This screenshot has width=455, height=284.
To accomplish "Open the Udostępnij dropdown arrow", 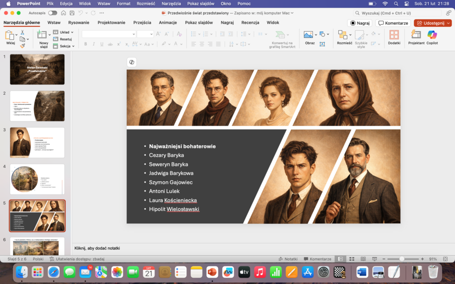I will (448, 23).
